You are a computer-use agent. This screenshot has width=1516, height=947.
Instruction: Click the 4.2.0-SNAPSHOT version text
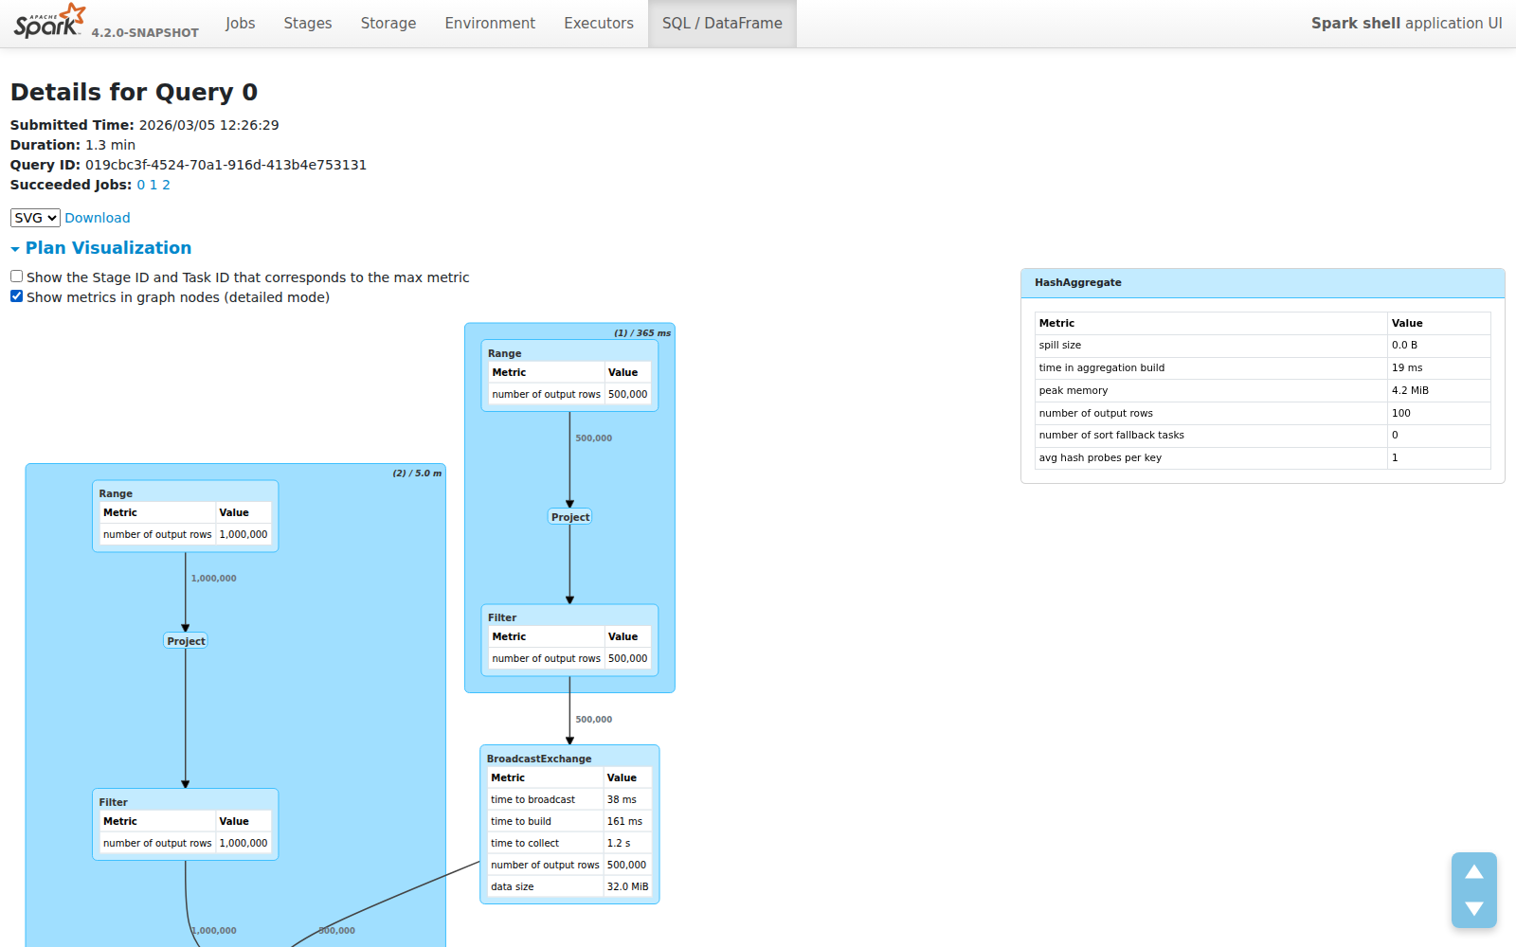coord(145,33)
